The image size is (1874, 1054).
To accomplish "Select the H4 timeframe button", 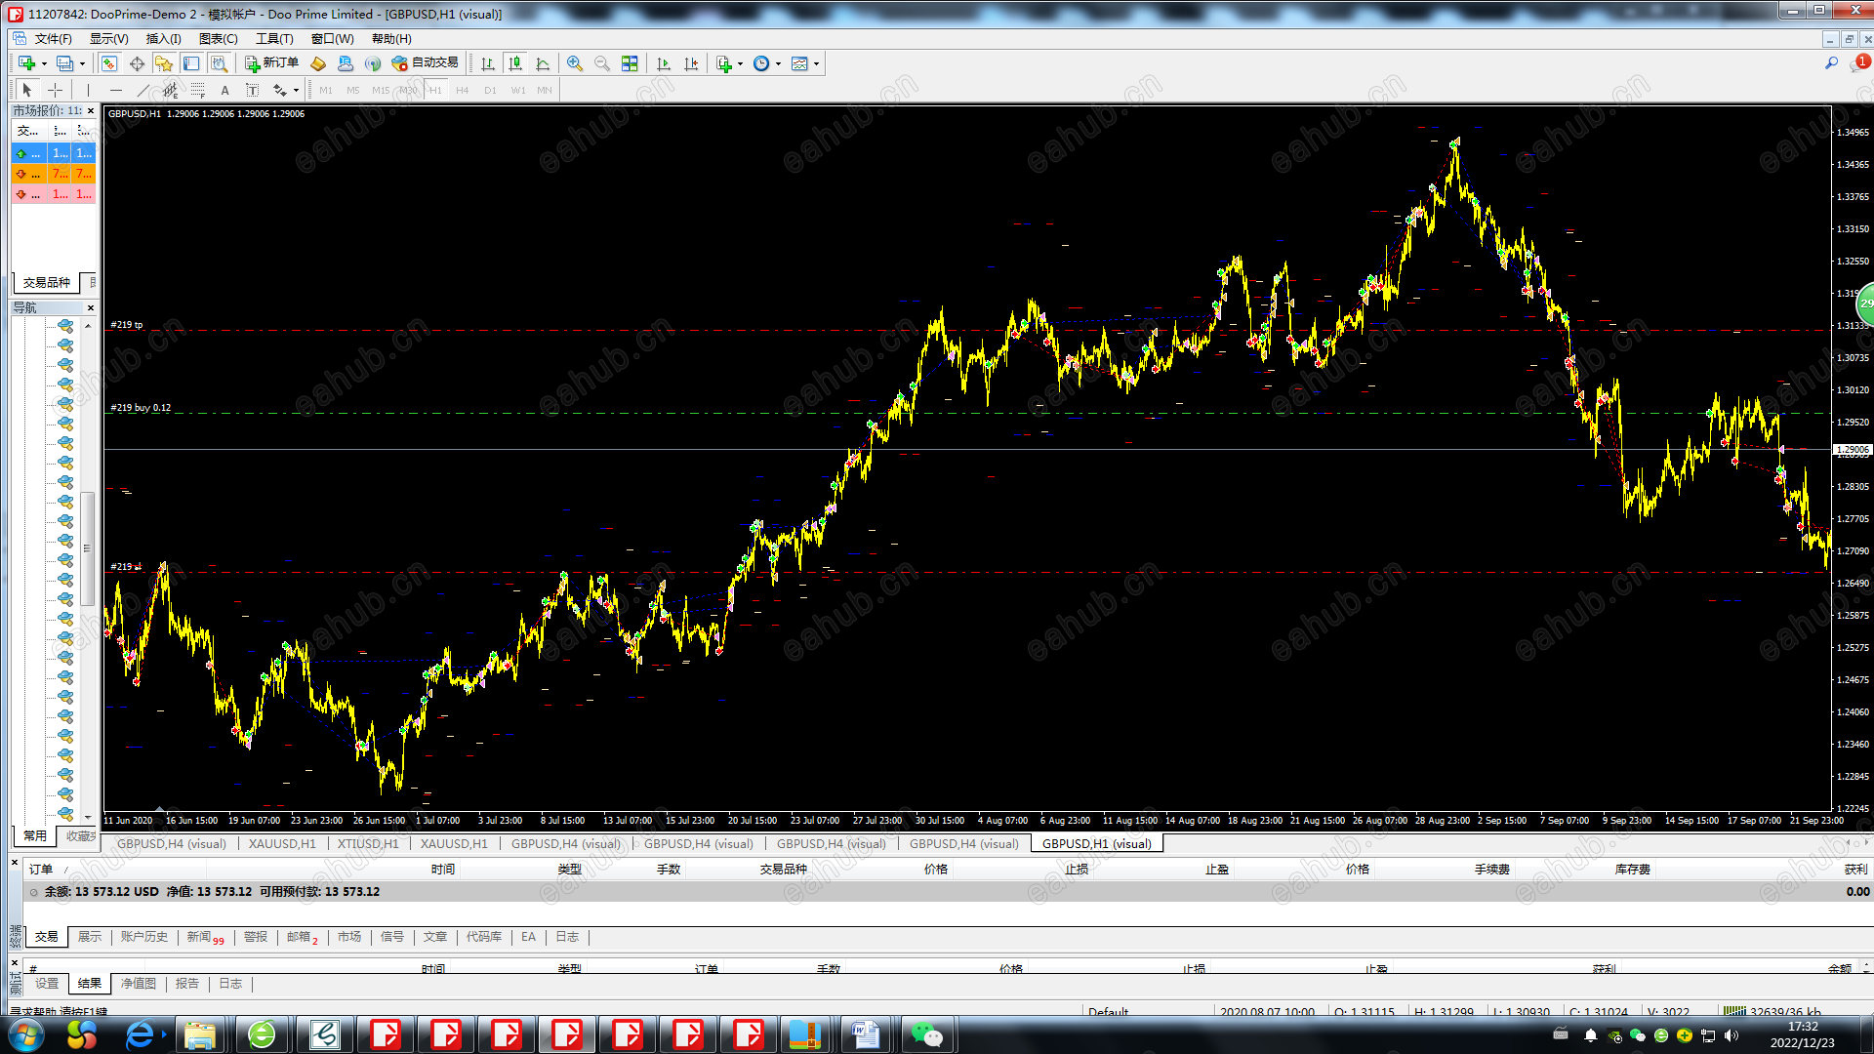I will [x=463, y=90].
